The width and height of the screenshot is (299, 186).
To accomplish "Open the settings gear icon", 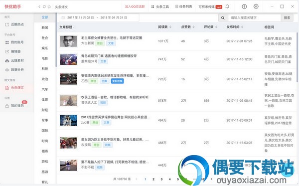I will pos(256,6).
